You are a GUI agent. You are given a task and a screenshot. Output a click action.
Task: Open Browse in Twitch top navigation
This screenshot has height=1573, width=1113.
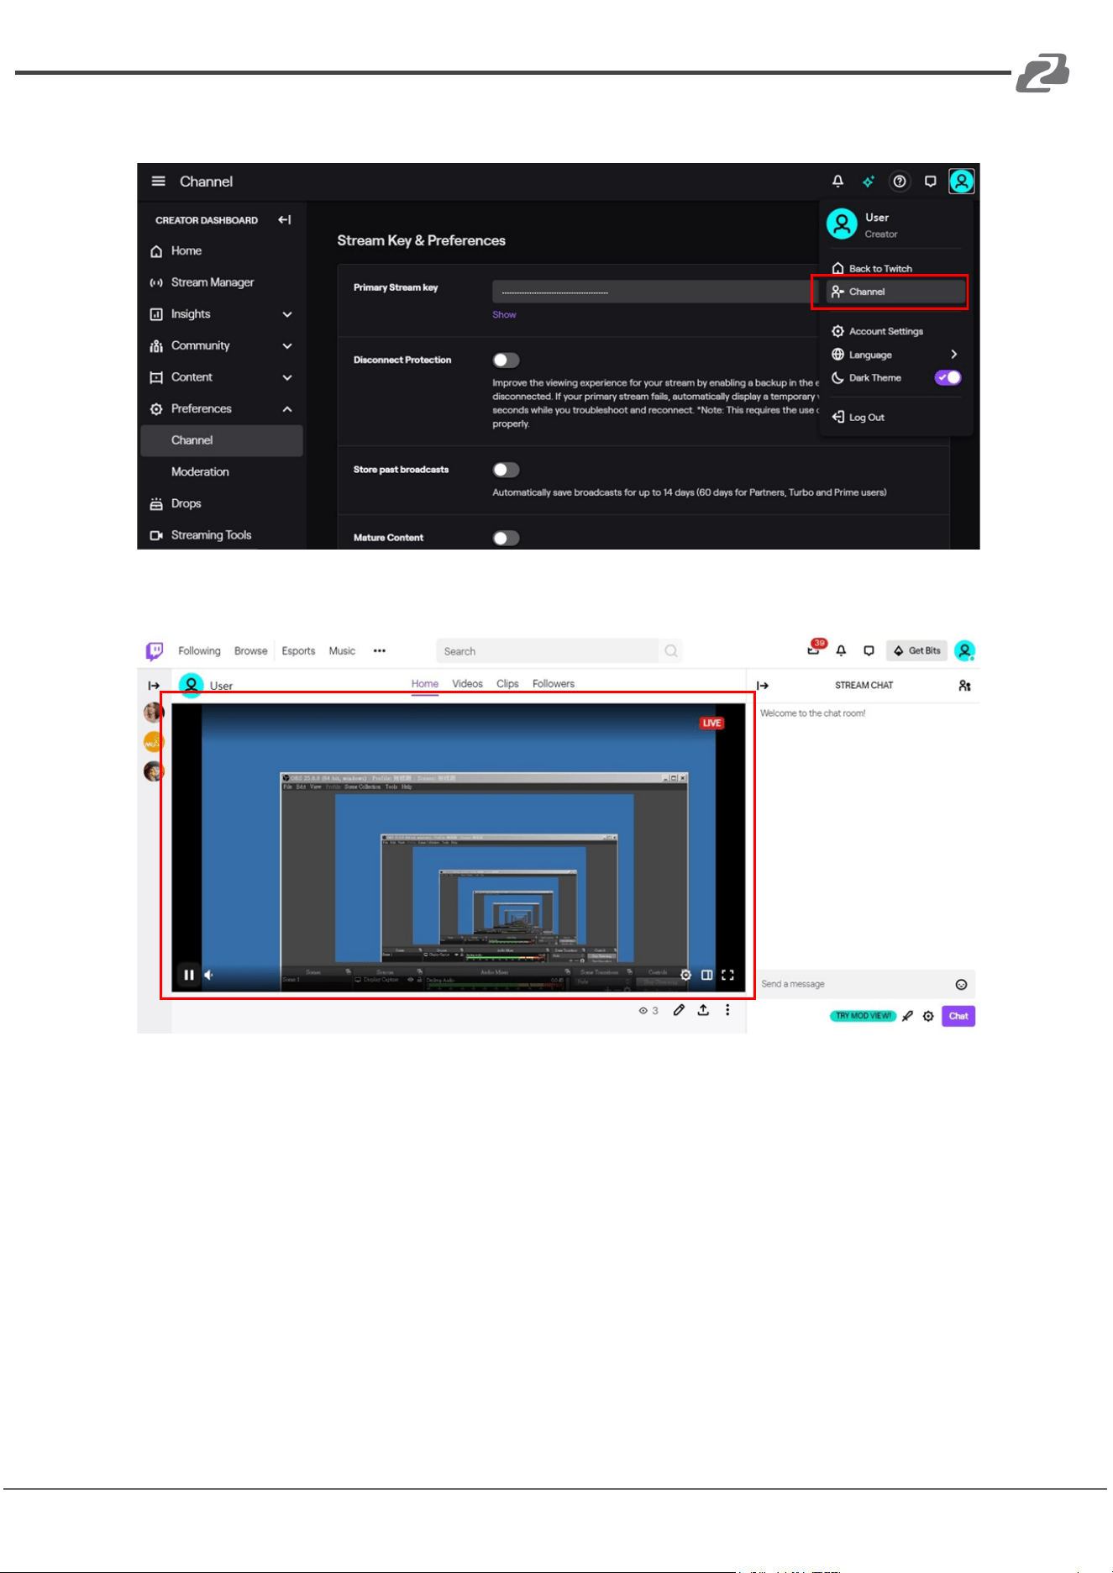(x=250, y=651)
